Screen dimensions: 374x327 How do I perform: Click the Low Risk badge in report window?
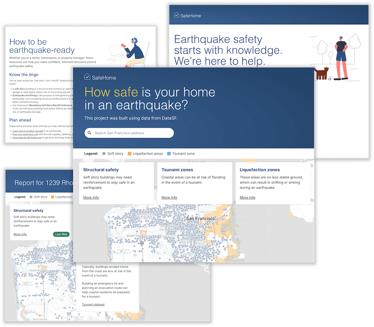(x=61, y=234)
